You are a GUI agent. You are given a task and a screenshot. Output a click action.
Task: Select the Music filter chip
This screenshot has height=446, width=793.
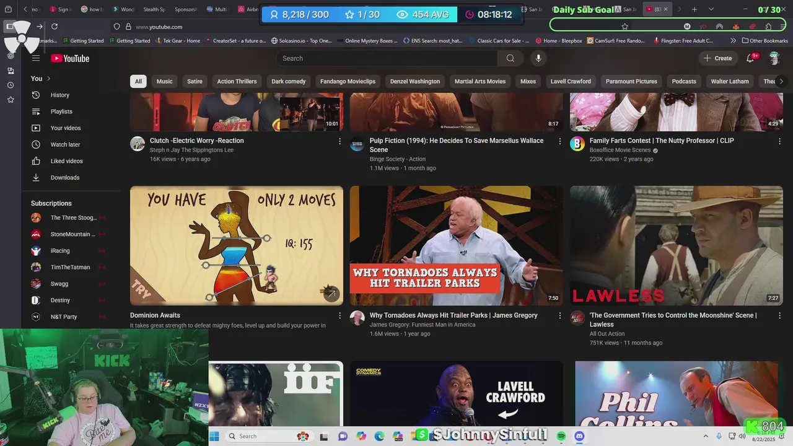click(x=165, y=81)
